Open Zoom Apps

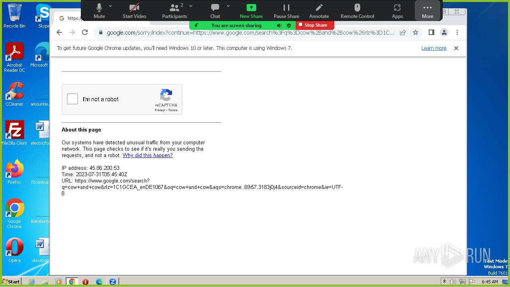coord(397,11)
